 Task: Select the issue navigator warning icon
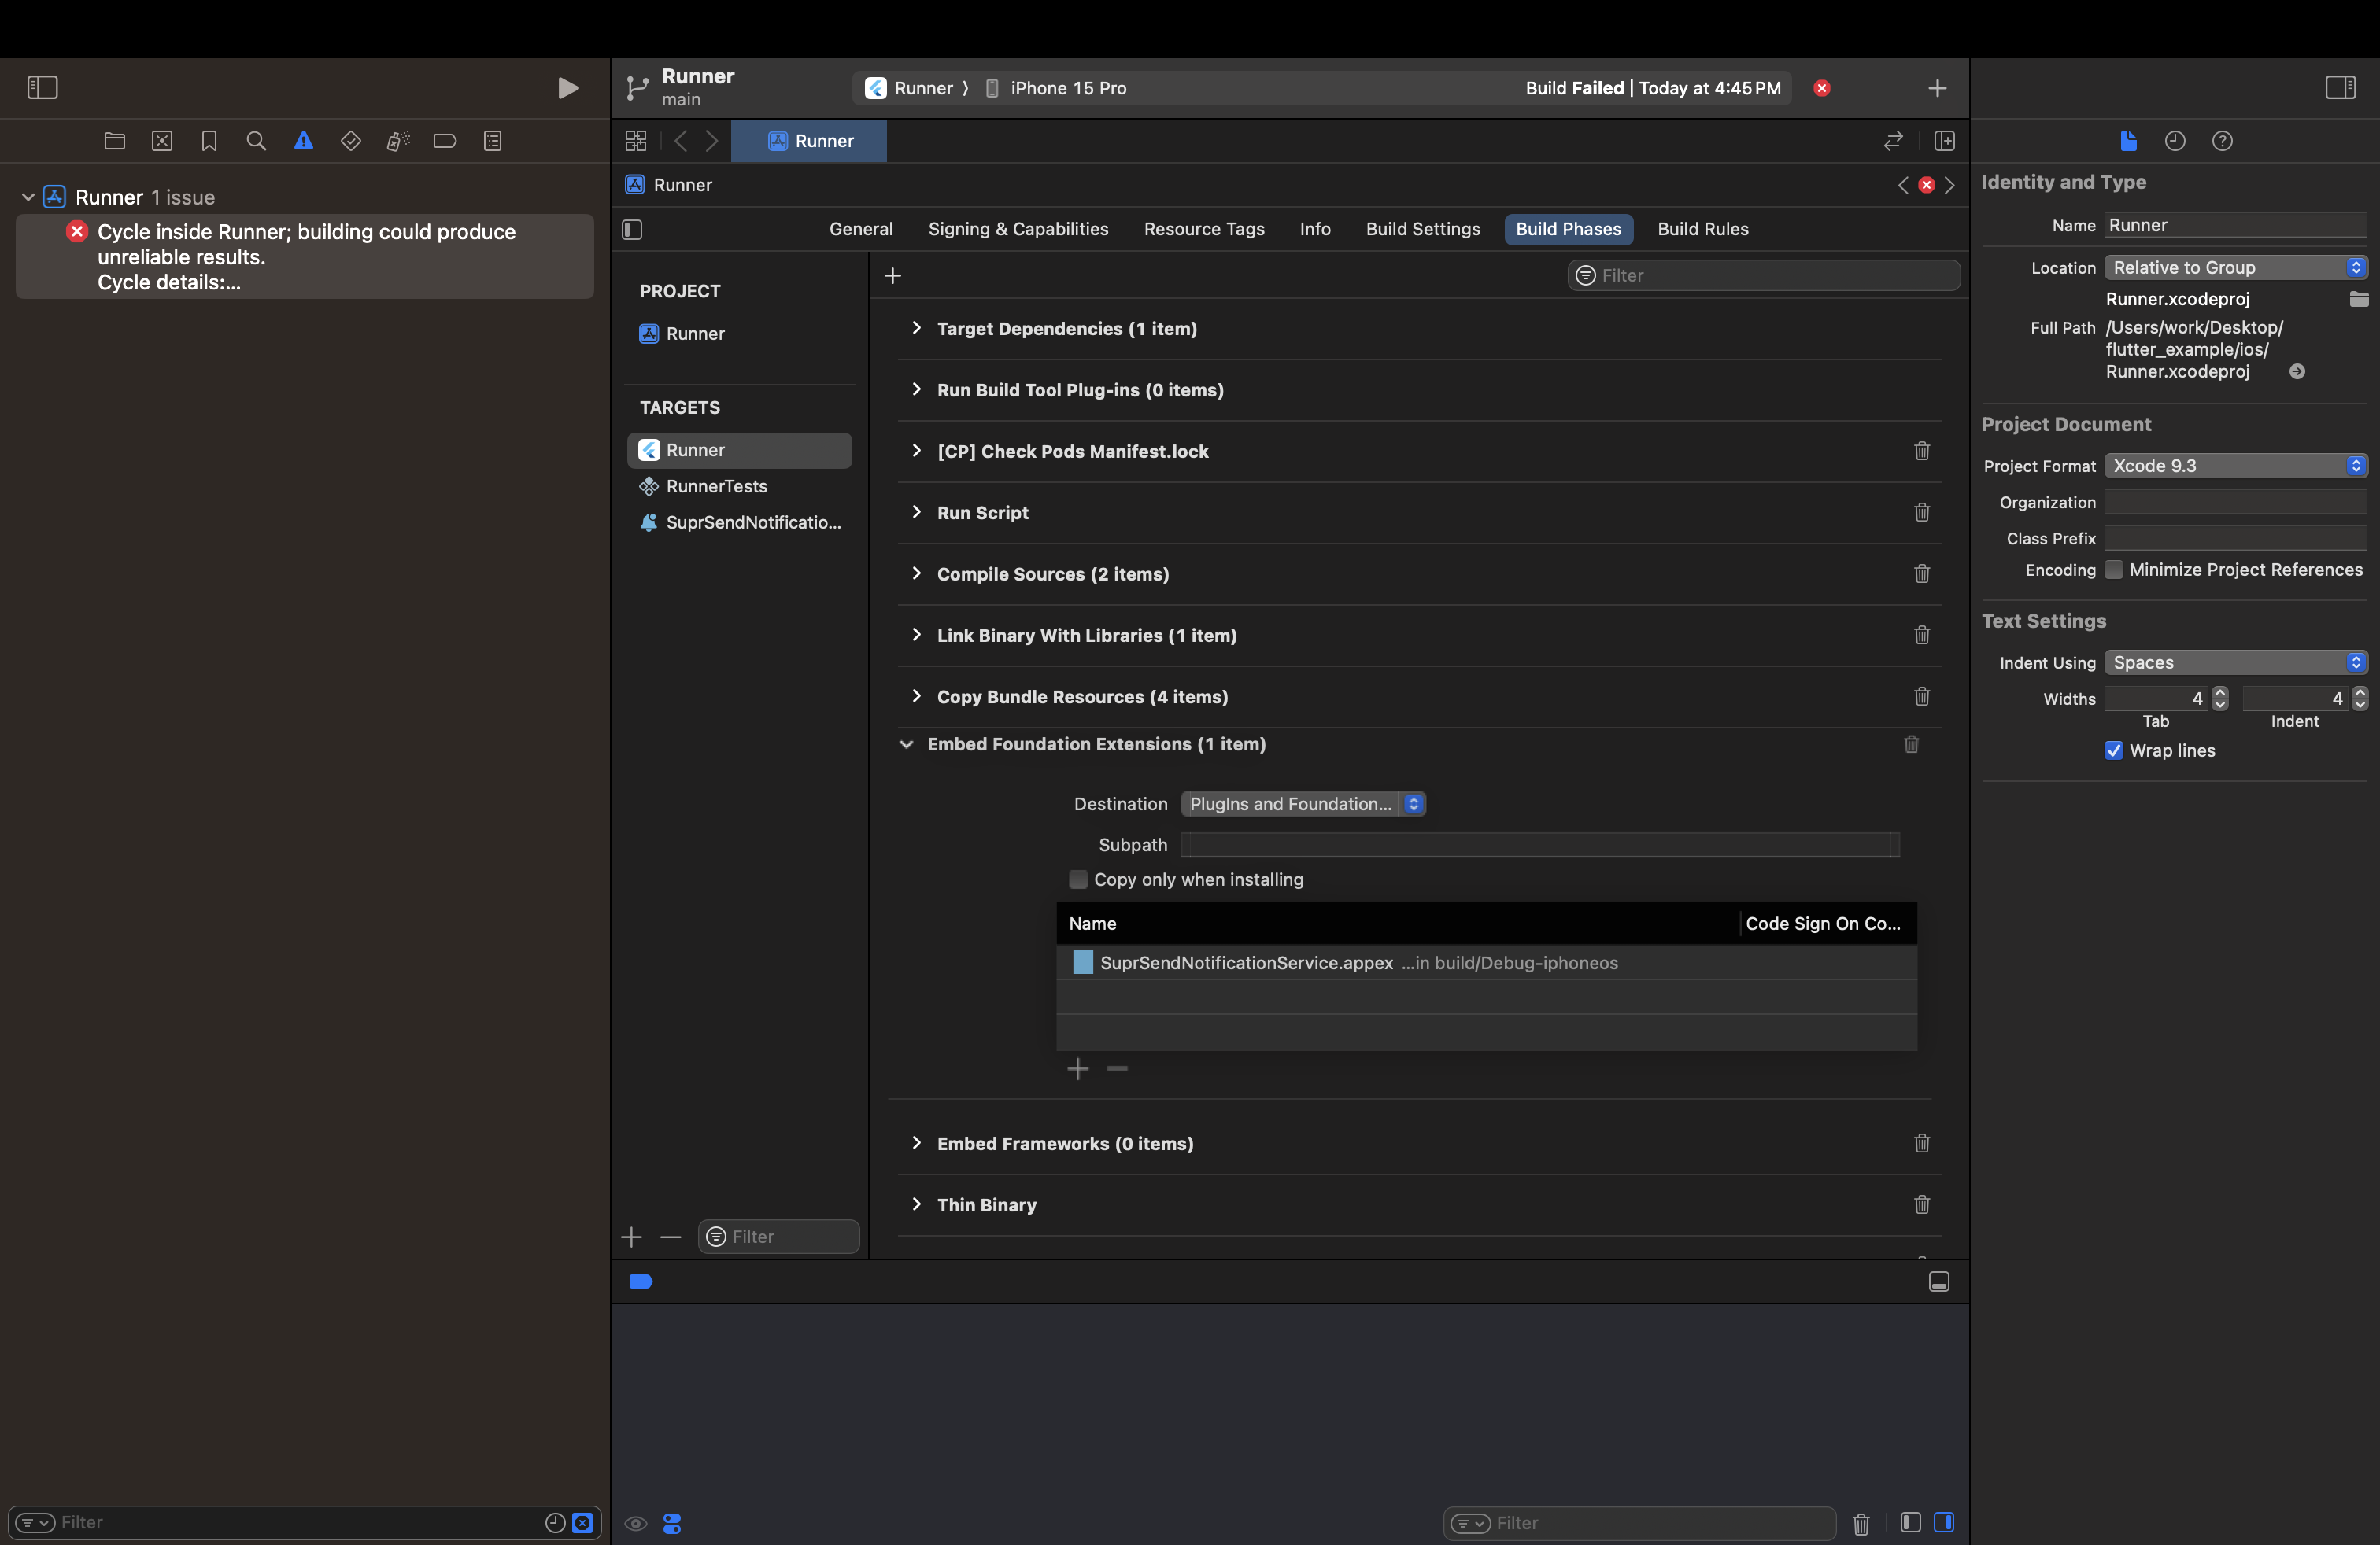pyautogui.click(x=303, y=141)
